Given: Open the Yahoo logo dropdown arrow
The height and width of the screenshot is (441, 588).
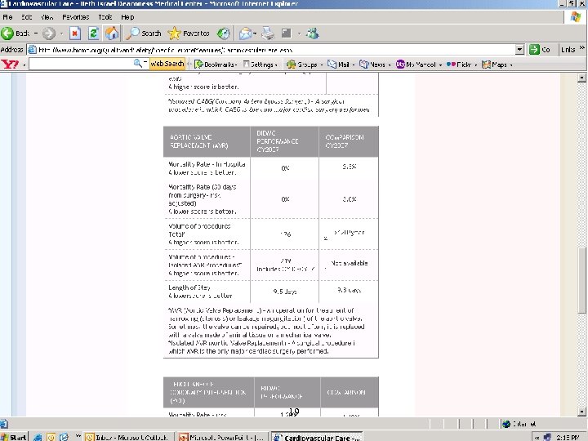Looking at the screenshot, I should (x=24, y=65).
